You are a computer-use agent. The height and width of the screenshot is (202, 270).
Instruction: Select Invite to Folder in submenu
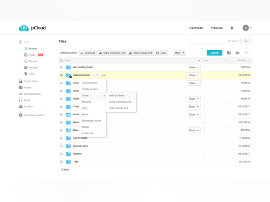click(121, 96)
